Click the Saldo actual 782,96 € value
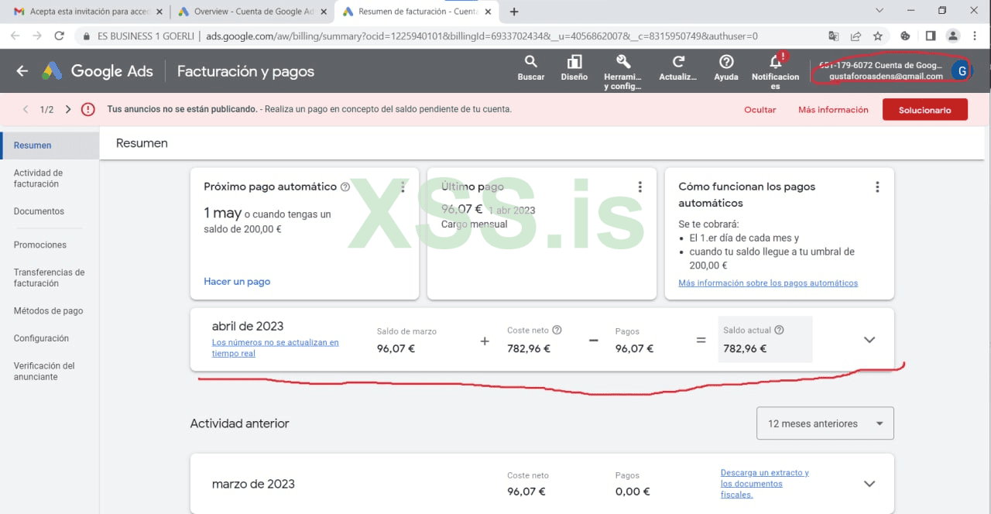 (x=745, y=348)
